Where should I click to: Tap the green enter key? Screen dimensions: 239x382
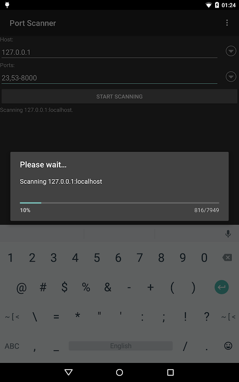pos(221,287)
